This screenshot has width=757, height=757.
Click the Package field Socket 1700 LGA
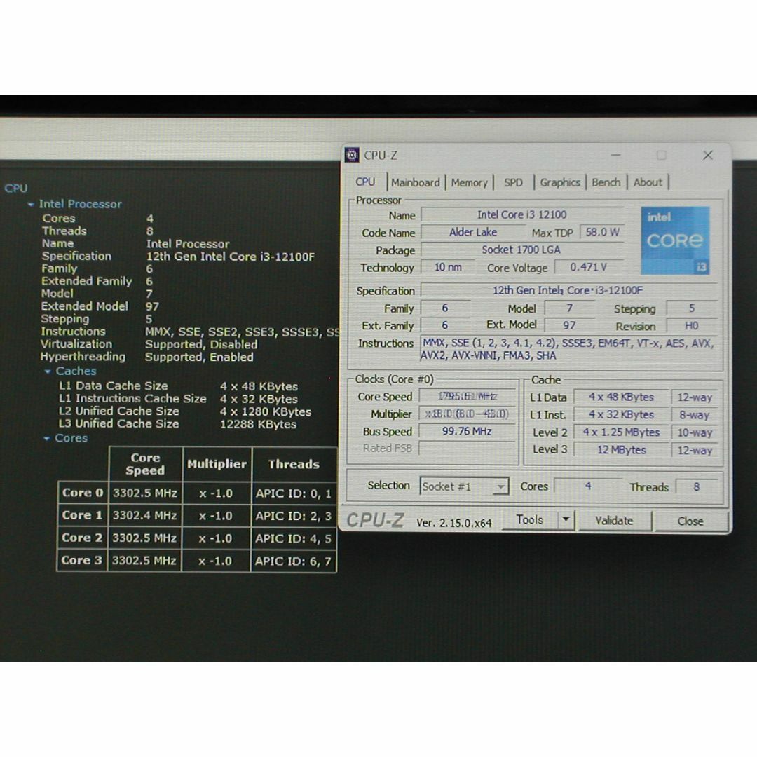[521, 250]
